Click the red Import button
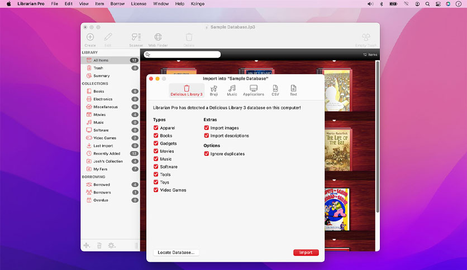This screenshot has height=270, width=467. [x=306, y=253]
